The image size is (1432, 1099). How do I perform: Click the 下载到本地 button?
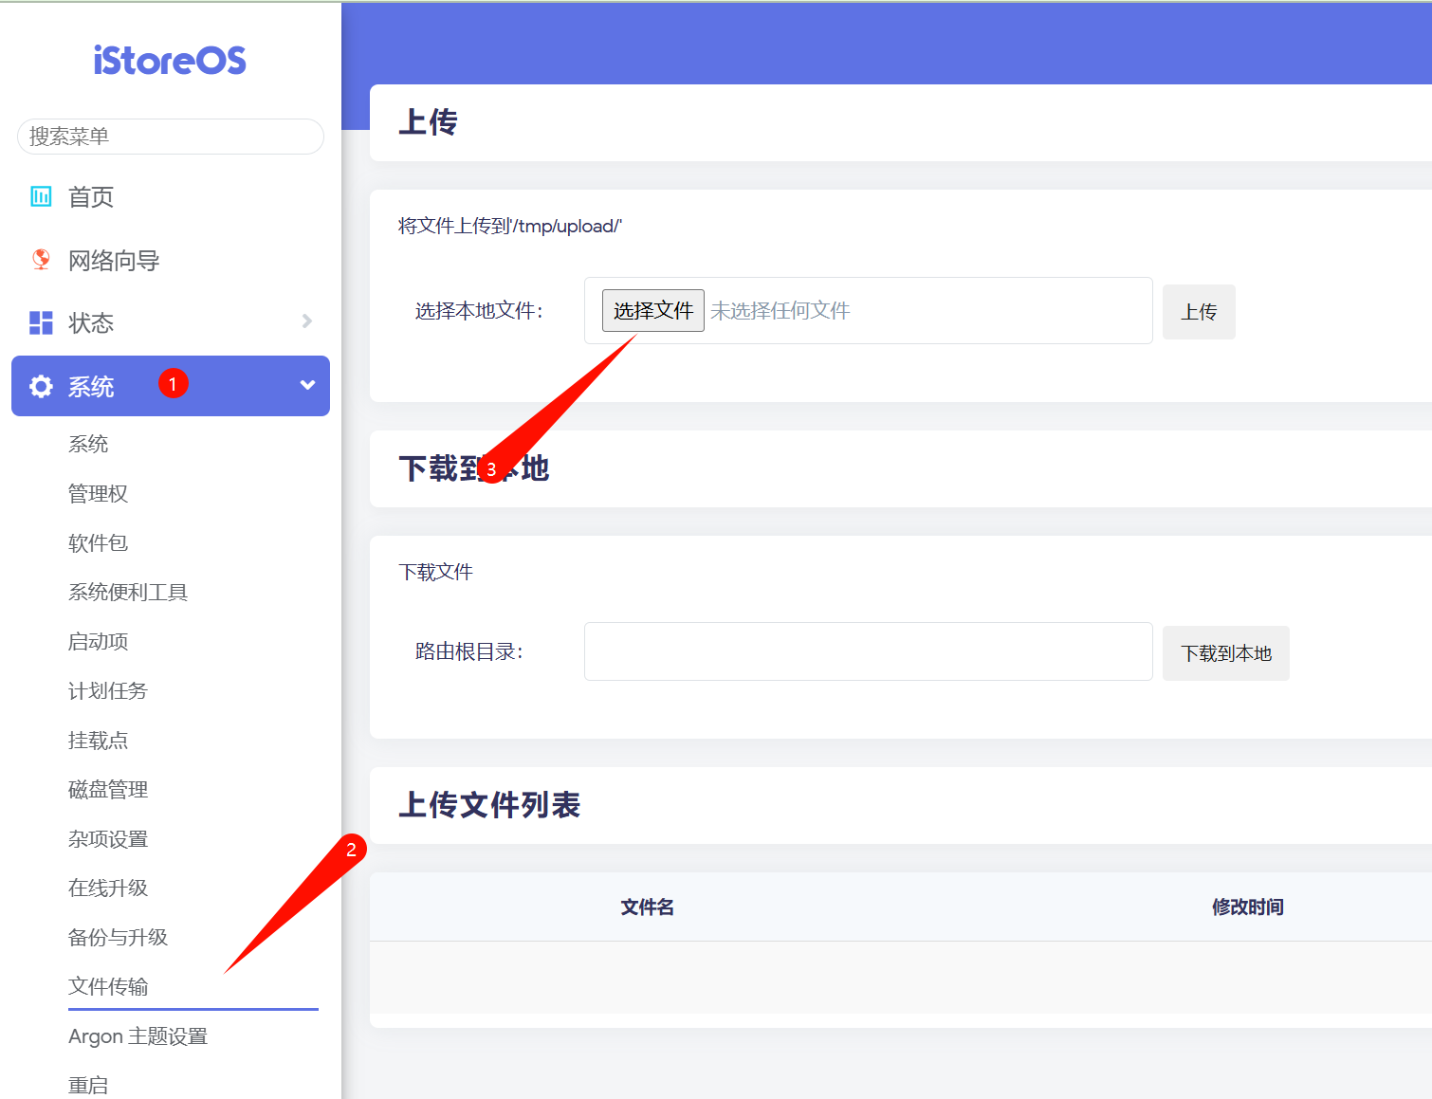click(x=1225, y=653)
